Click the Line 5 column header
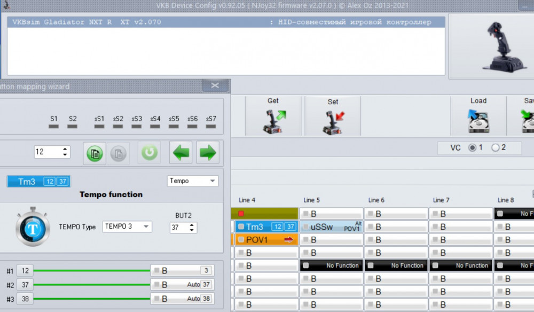This screenshot has height=312, width=534. pyautogui.click(x=312, y=200)
